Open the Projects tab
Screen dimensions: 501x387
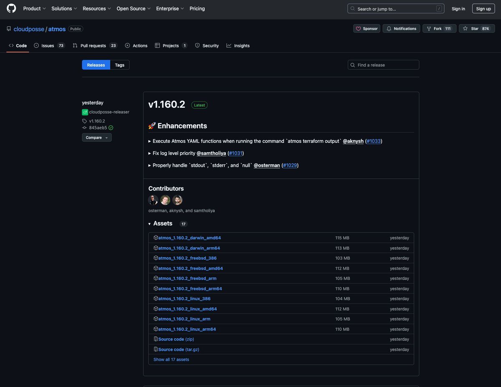tap(171, 46)
